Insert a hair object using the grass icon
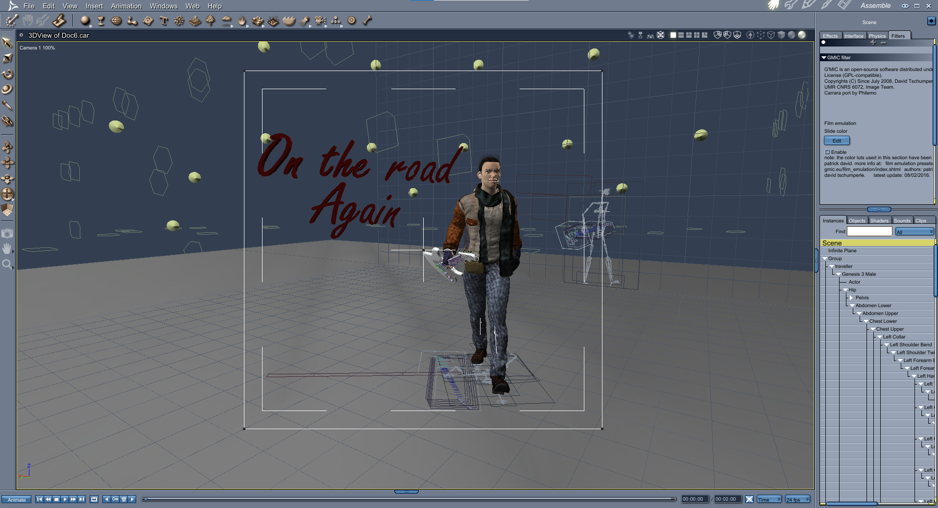This screenshot has height=508, width=938. [273, 21]
